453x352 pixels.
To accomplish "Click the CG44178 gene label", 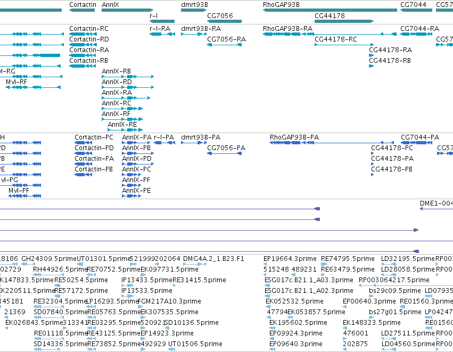I will click(x=330, y=15).
